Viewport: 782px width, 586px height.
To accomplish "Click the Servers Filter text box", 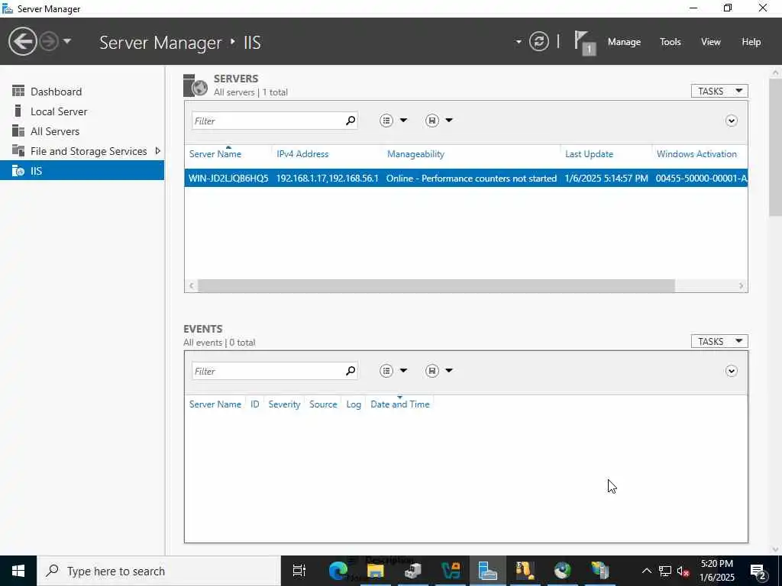I will tap(267, 121).
